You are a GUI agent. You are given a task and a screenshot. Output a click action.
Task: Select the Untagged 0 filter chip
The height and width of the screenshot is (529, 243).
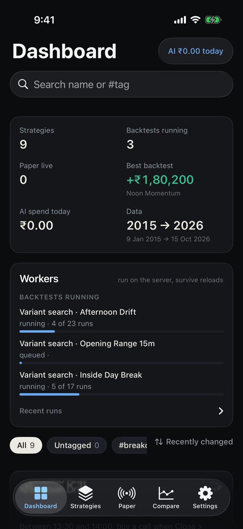coord(77,445)
